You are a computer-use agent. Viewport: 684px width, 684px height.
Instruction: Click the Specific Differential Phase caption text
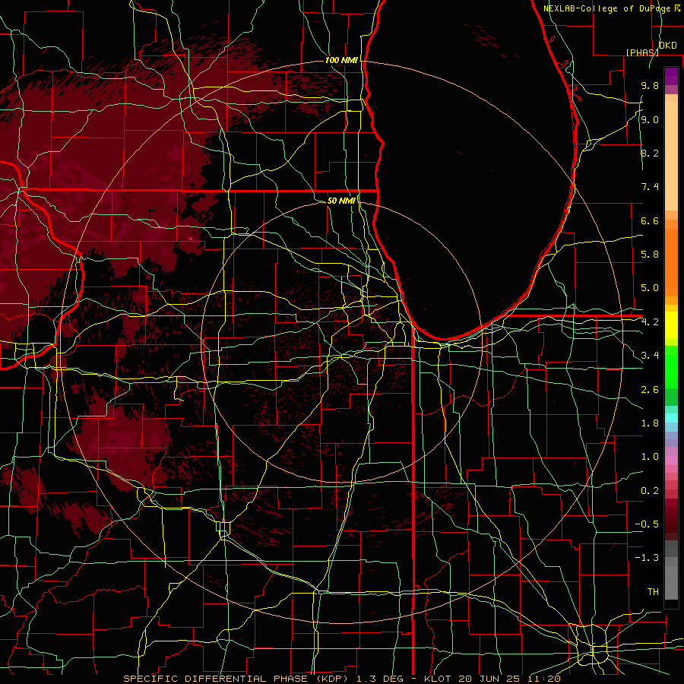coord(237,679)
